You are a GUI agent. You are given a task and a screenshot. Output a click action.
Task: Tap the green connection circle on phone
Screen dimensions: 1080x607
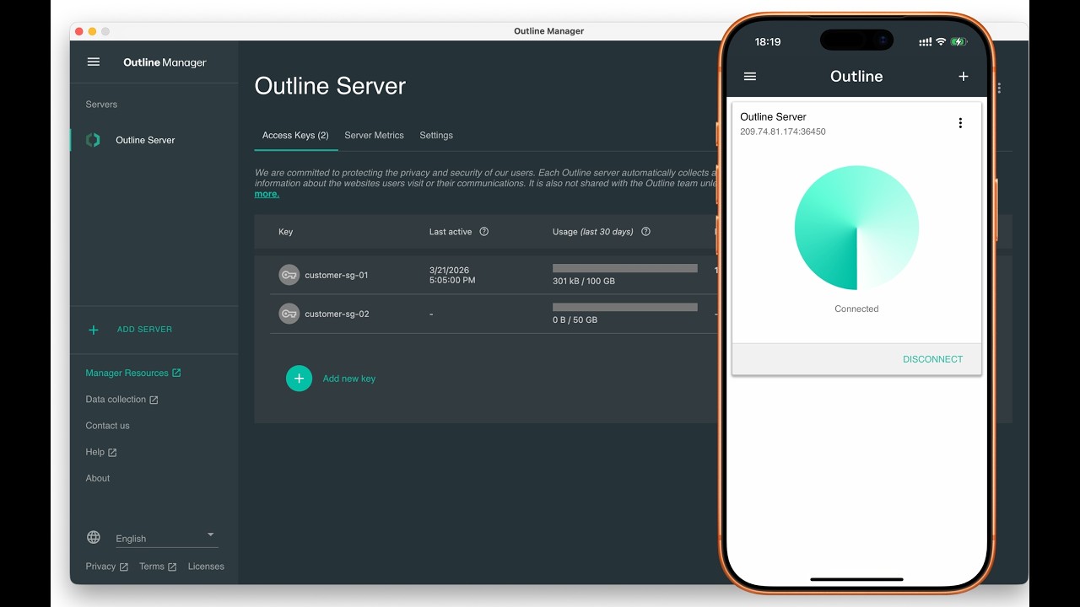pos(856,228)
